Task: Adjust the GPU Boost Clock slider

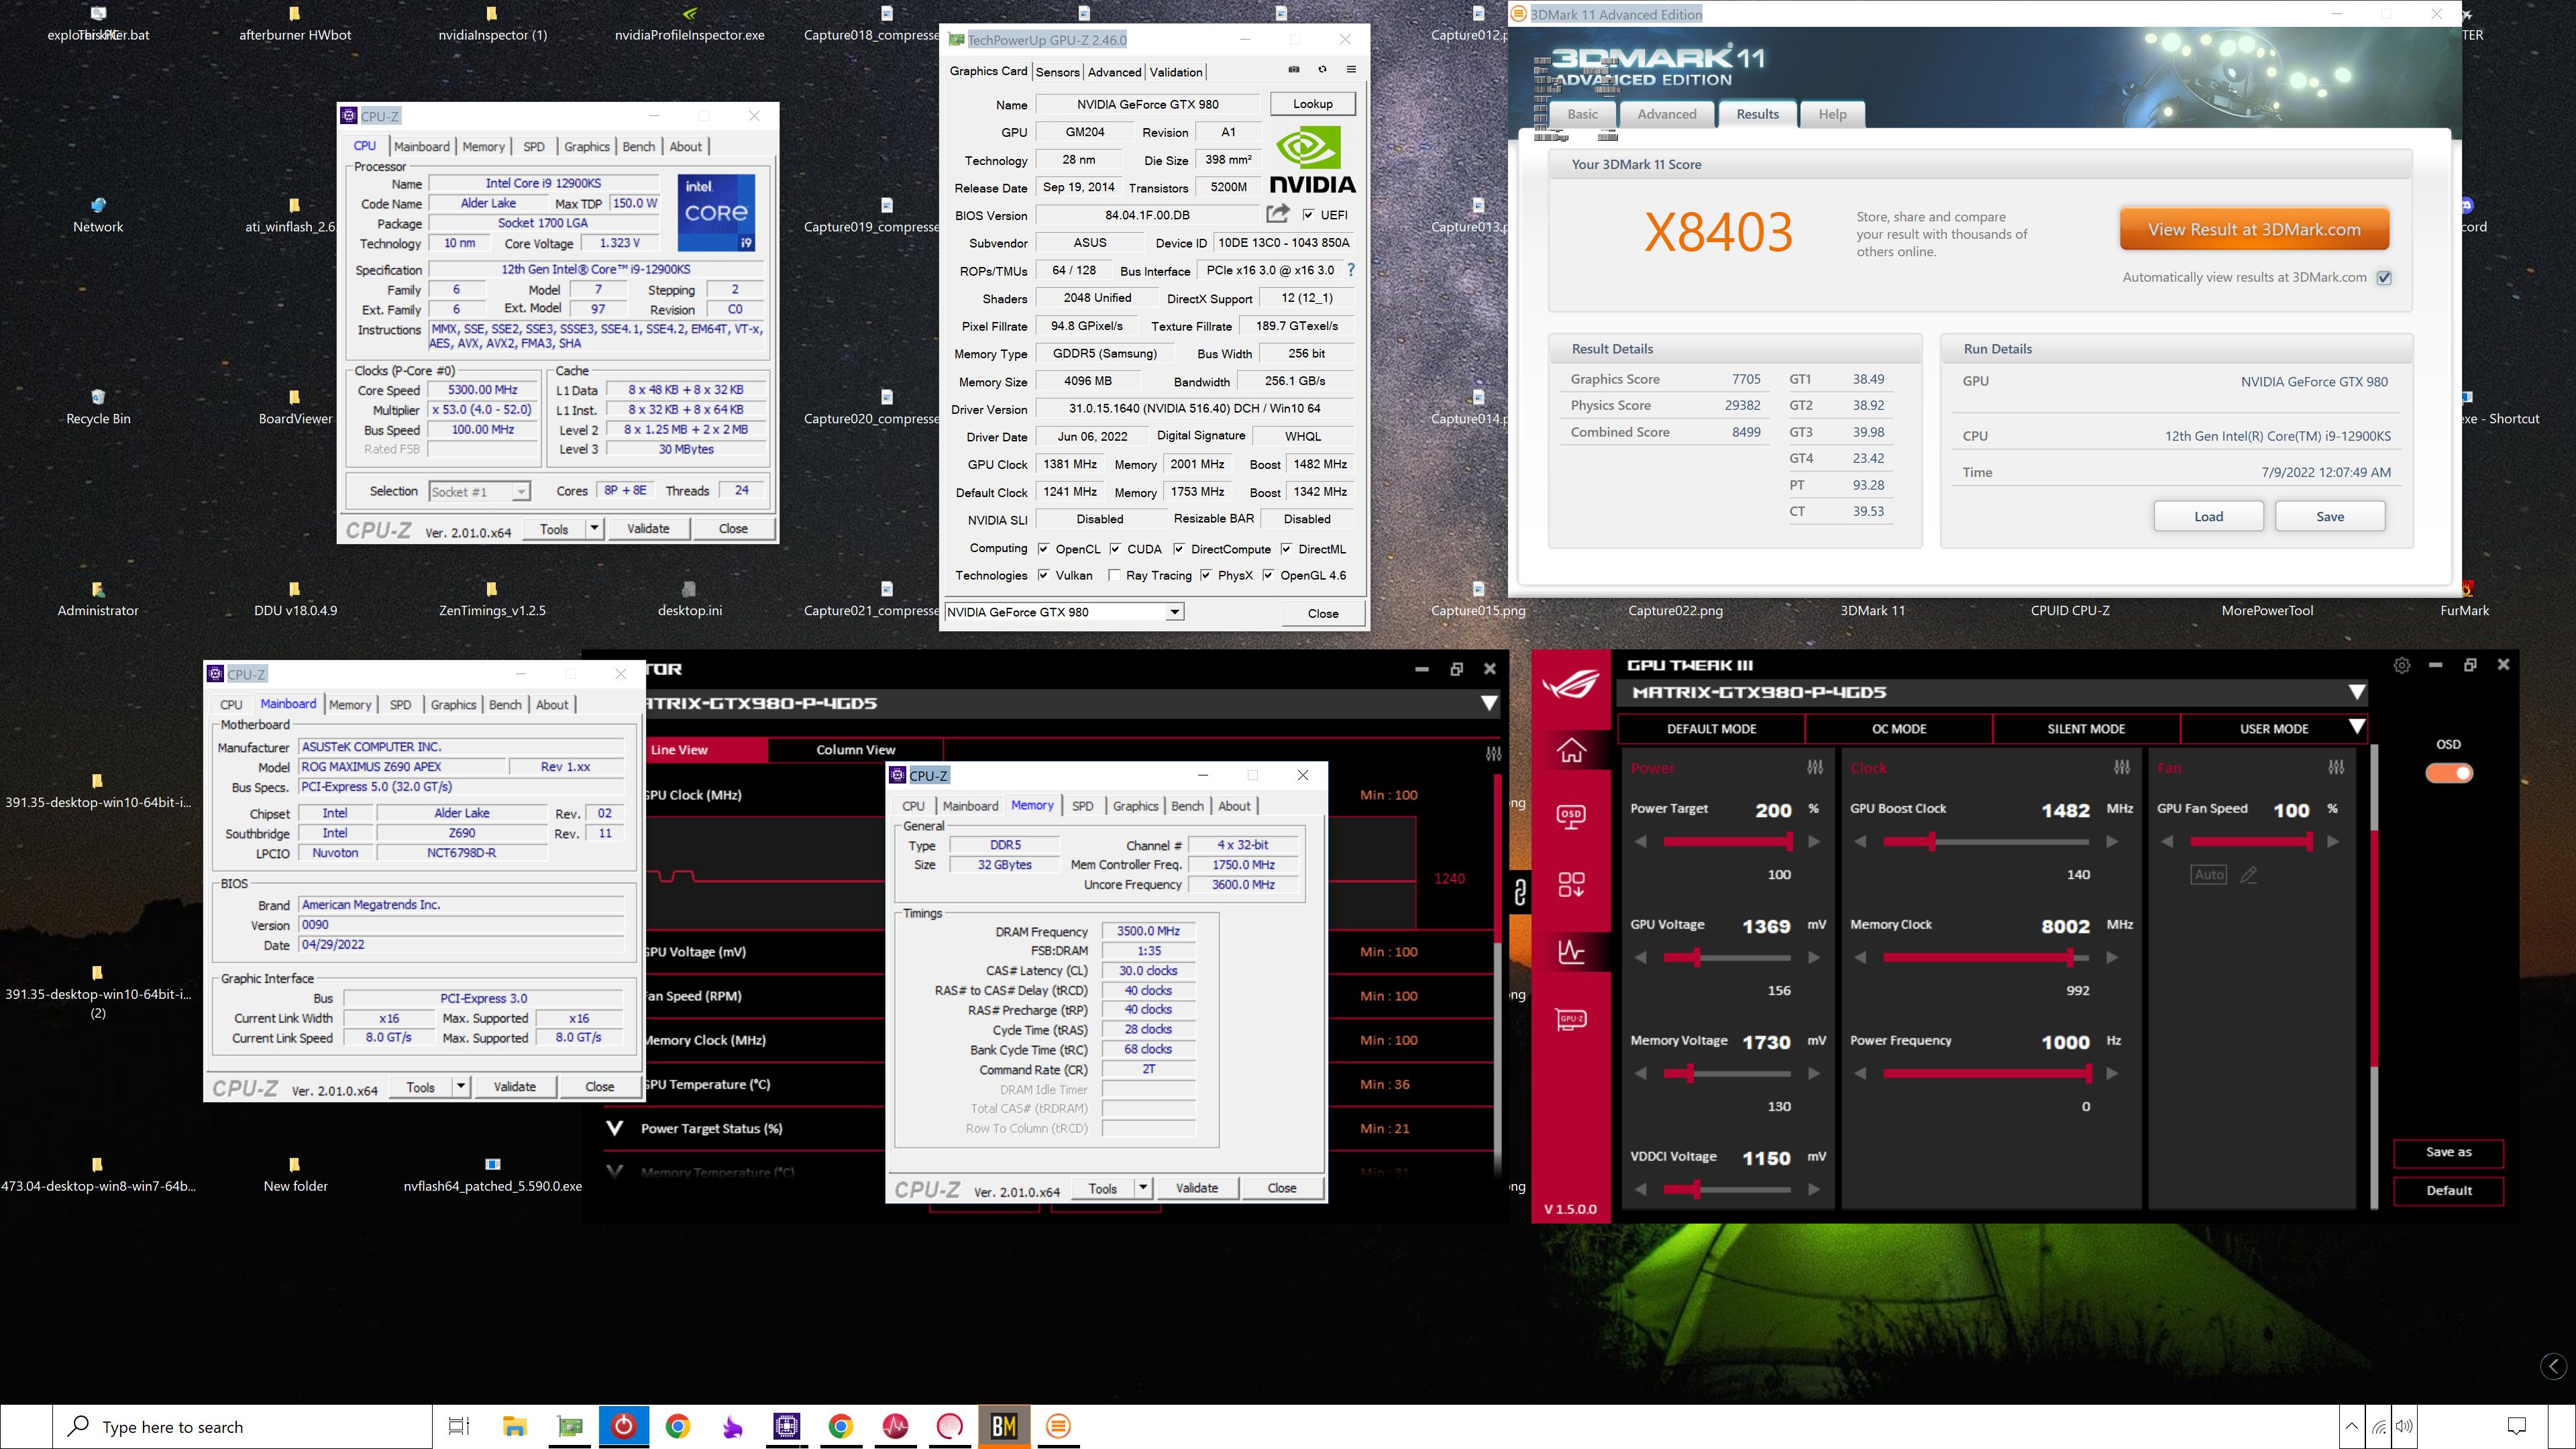Action: click(x=1986, y=842)
